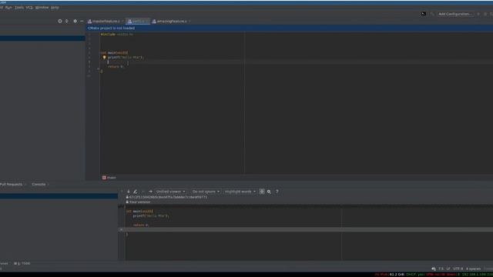This screenshot has width=493, height=277.
Task: Open project panel settings gear
Action: click(x=75, y=21)
